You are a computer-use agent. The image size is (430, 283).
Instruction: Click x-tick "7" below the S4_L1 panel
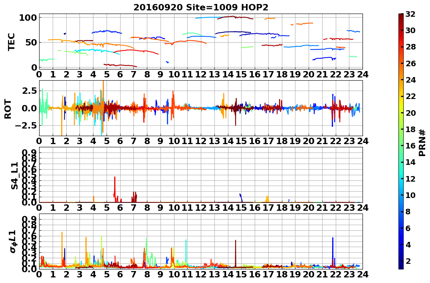pos(134,208)
